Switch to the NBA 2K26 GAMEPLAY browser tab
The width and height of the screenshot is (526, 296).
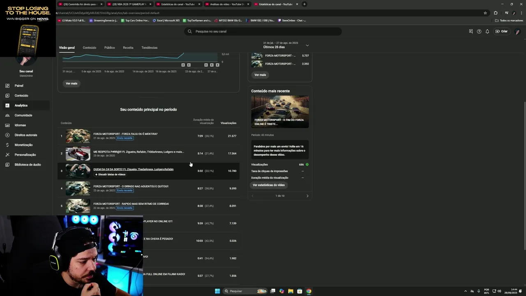pos(129,4)
